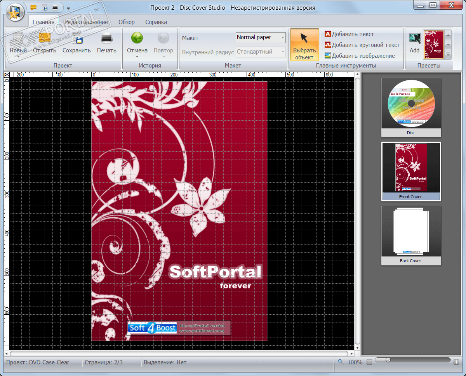Click Добавить изображение tool
Image resolution: width=466 pixels, height=376 pixels.
pyautogui.click(x=360, y=56)
